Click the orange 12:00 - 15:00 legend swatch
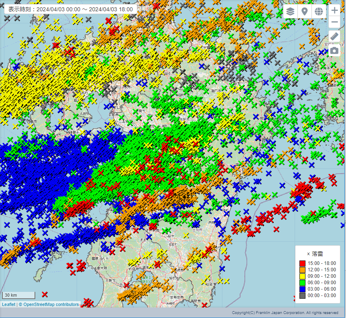This screenshot has width=346, height=318. coord(303,270)
